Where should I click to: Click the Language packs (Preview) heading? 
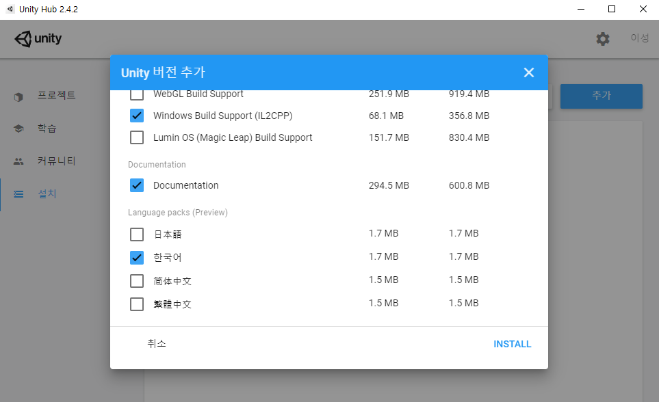pos(178,213)
